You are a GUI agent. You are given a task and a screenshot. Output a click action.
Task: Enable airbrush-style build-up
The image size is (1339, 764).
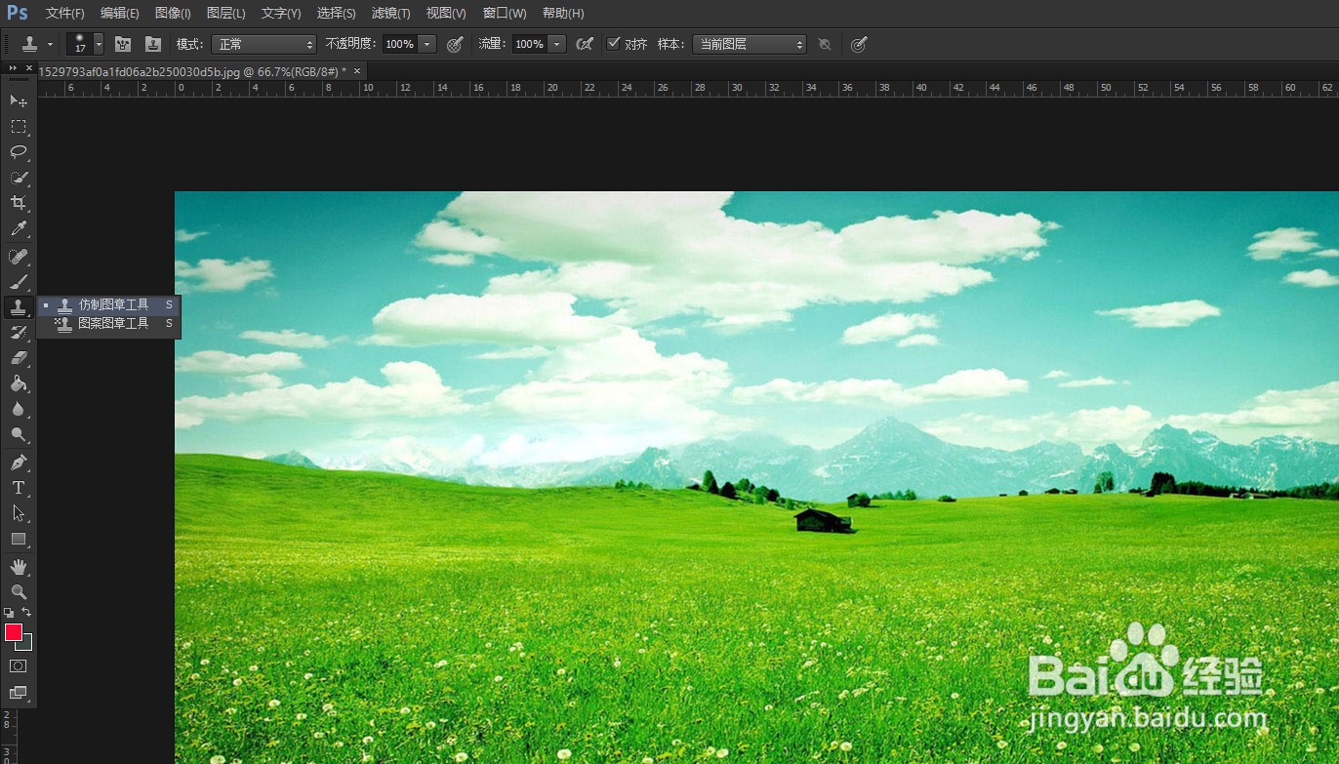click(585, 44)
